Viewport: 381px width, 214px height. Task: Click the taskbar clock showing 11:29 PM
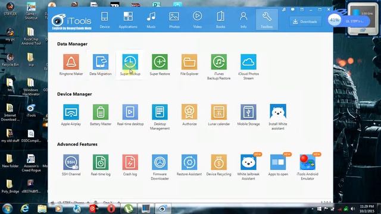coord(367,209)
